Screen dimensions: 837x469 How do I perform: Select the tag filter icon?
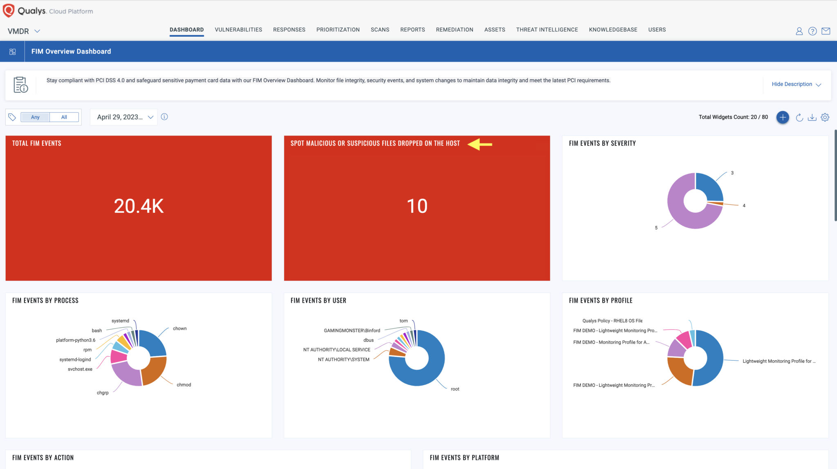point(12,117)
